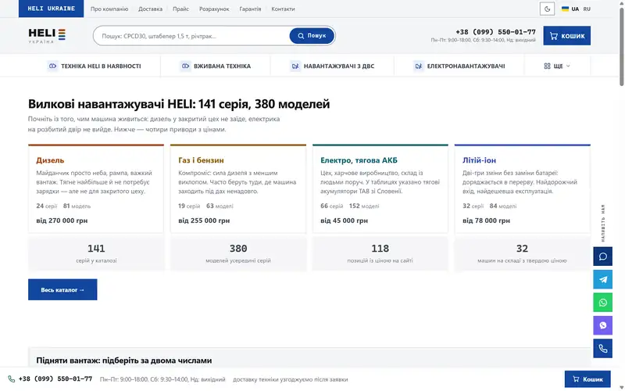This screenshot has height=391, width=625.
Task: Click the page vertical scrollbar thumb
Action: coord(621,46)
